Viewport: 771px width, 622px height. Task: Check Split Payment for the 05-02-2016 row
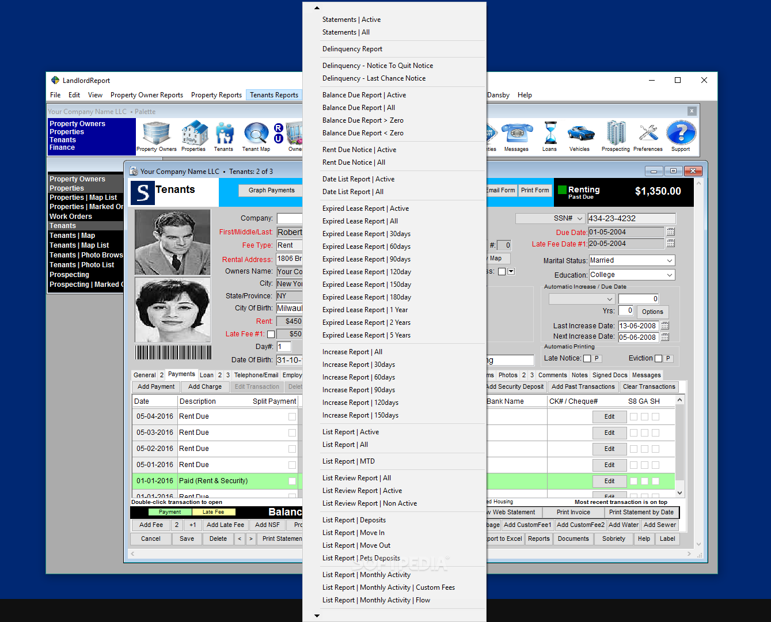pos(292,449)
